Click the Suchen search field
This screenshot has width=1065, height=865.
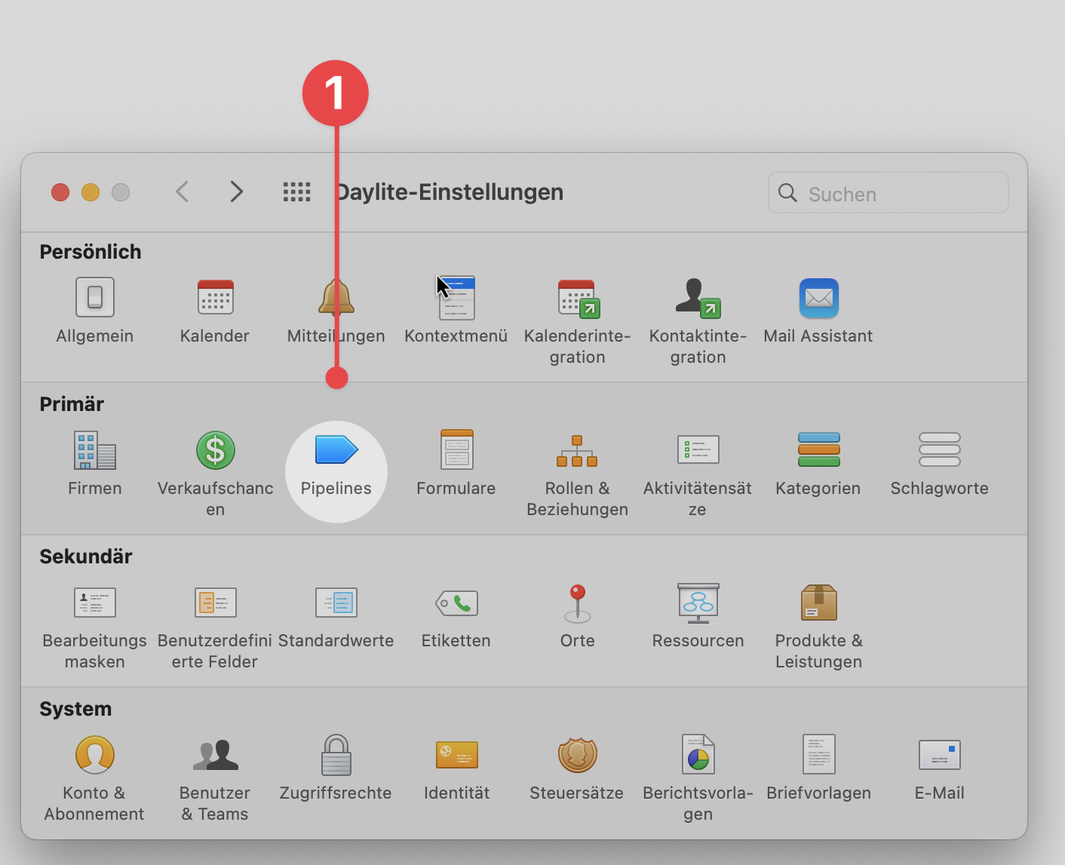(888, 193)
